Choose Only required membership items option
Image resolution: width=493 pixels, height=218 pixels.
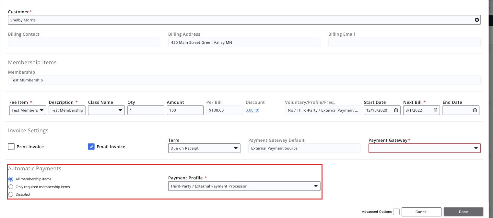(x=11, y=187)
